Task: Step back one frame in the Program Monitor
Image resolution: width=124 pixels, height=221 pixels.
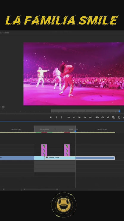Action: click(74, 117)
